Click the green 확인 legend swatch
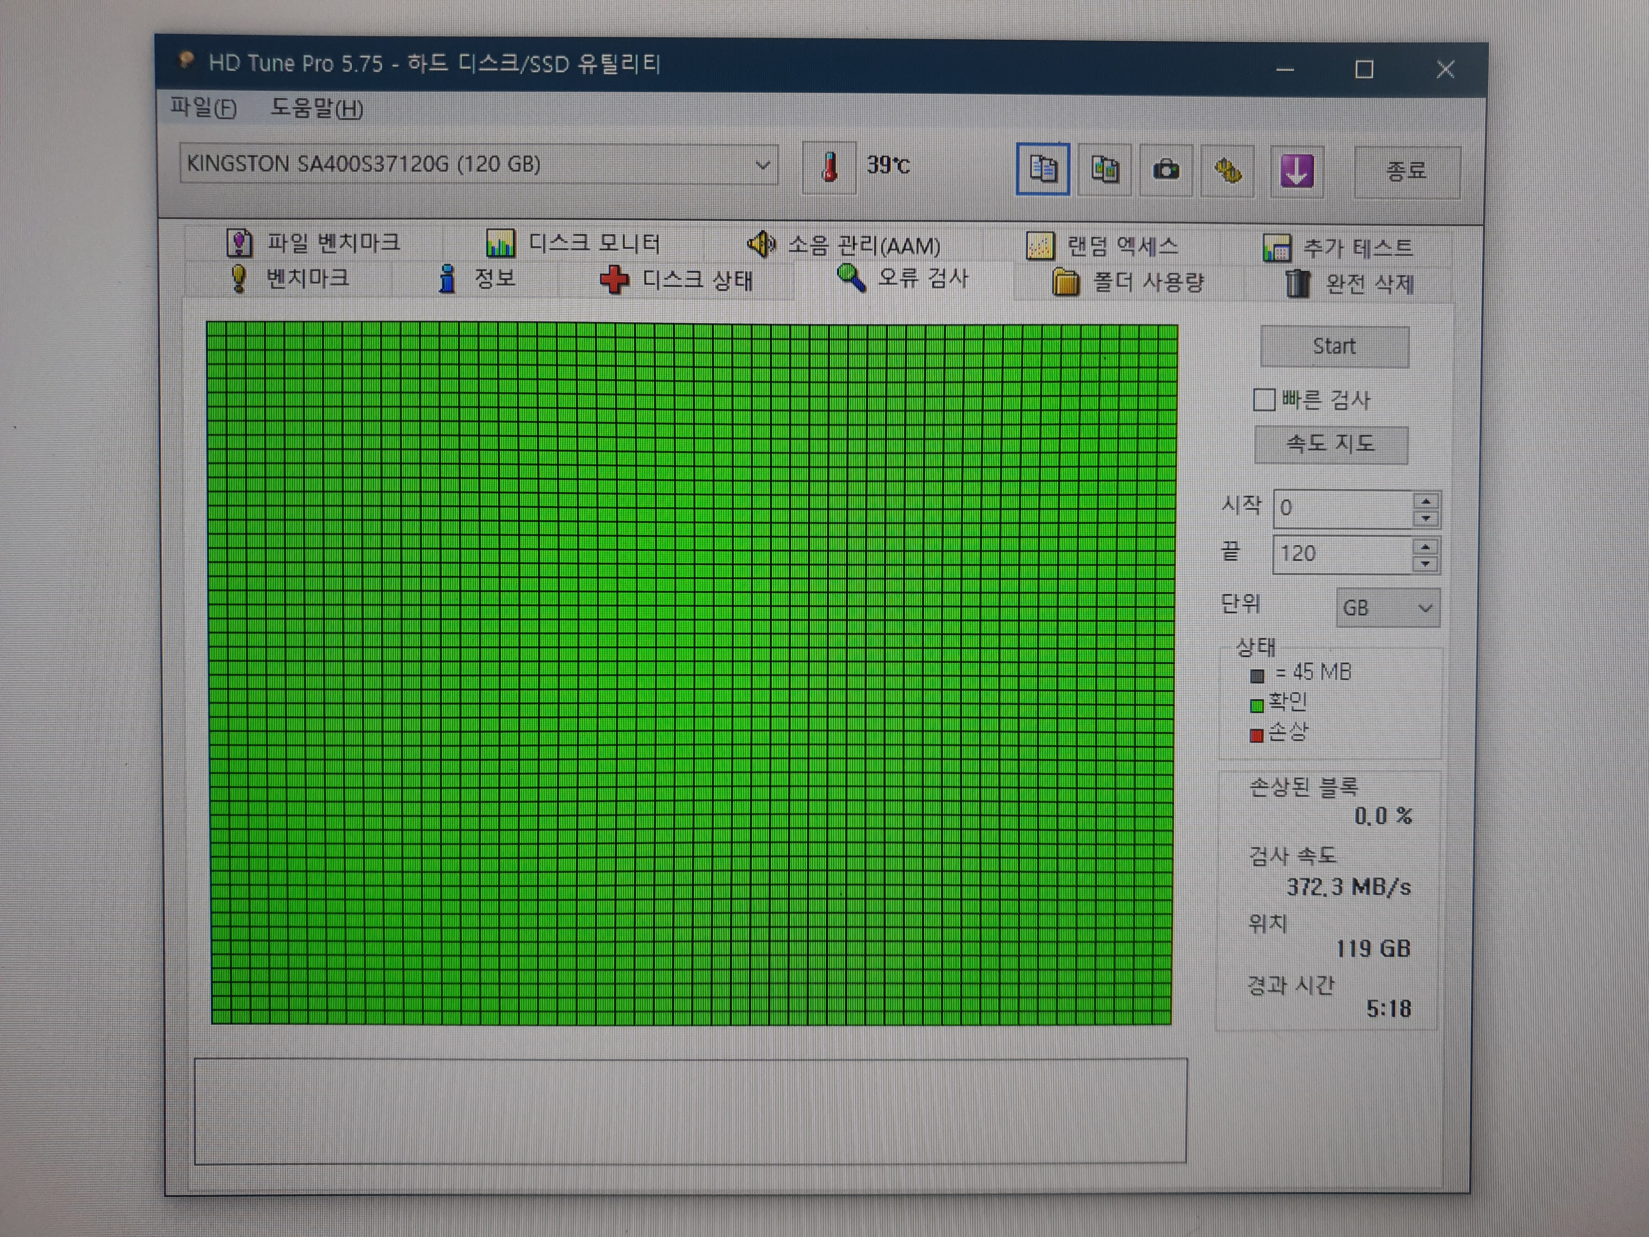The image size is (1649, 1237). [1257, 705]
